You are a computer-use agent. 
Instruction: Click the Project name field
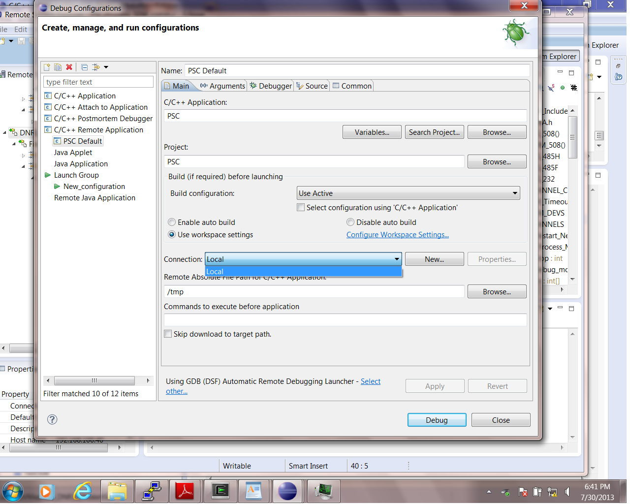pos(314,162)
